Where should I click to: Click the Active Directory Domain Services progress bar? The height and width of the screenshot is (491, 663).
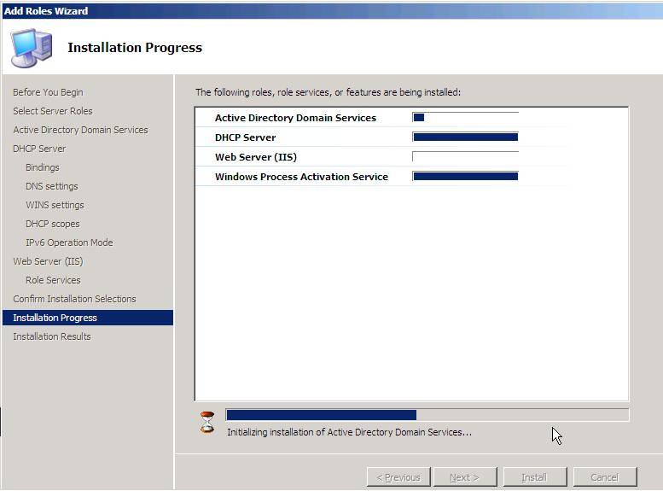click(x=465, y=117)
